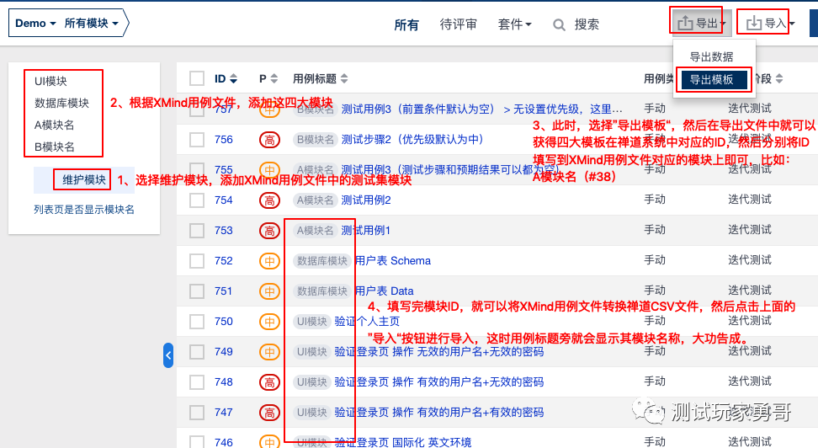818x448 pixels.
Task: Click the 高 priority badge of case 747
Action: point(269,413)
